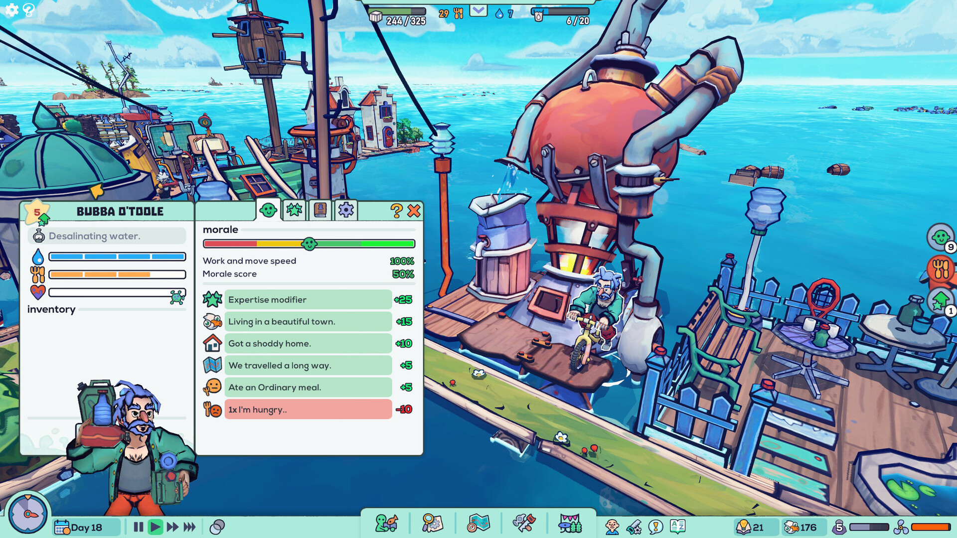
Task: Switch to Bubba's settings gear tab
Action: coord(346,210)
